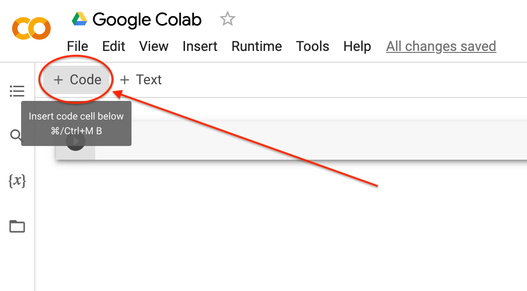527x291 pixels.
Task: Click the Google Drive icon next to the title
Action: (x=79, y=19)
